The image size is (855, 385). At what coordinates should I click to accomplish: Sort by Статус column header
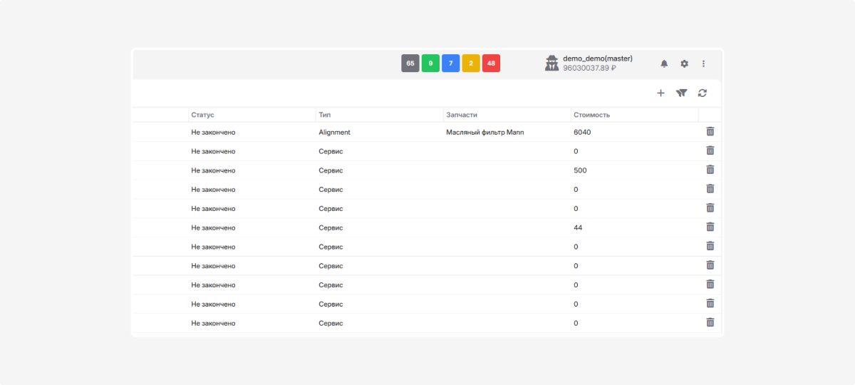click(203, 115)
